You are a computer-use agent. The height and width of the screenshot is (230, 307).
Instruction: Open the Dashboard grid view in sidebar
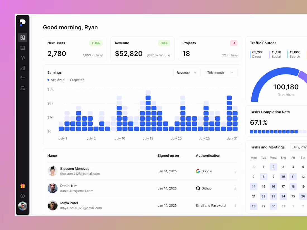click(23, 37)
